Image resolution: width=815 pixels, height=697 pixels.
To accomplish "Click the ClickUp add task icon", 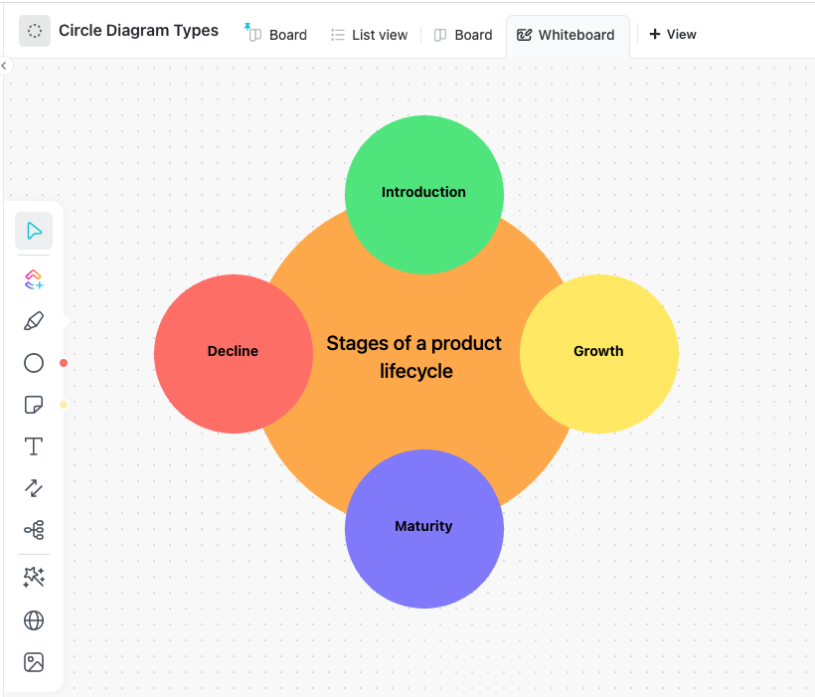I will coord(34,279).
